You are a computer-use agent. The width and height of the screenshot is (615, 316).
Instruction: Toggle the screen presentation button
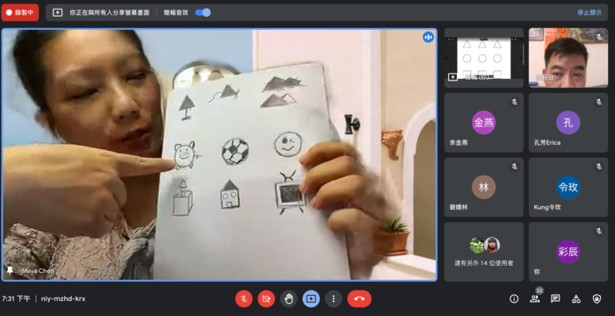pyautogui.click(x=311, y=299)
